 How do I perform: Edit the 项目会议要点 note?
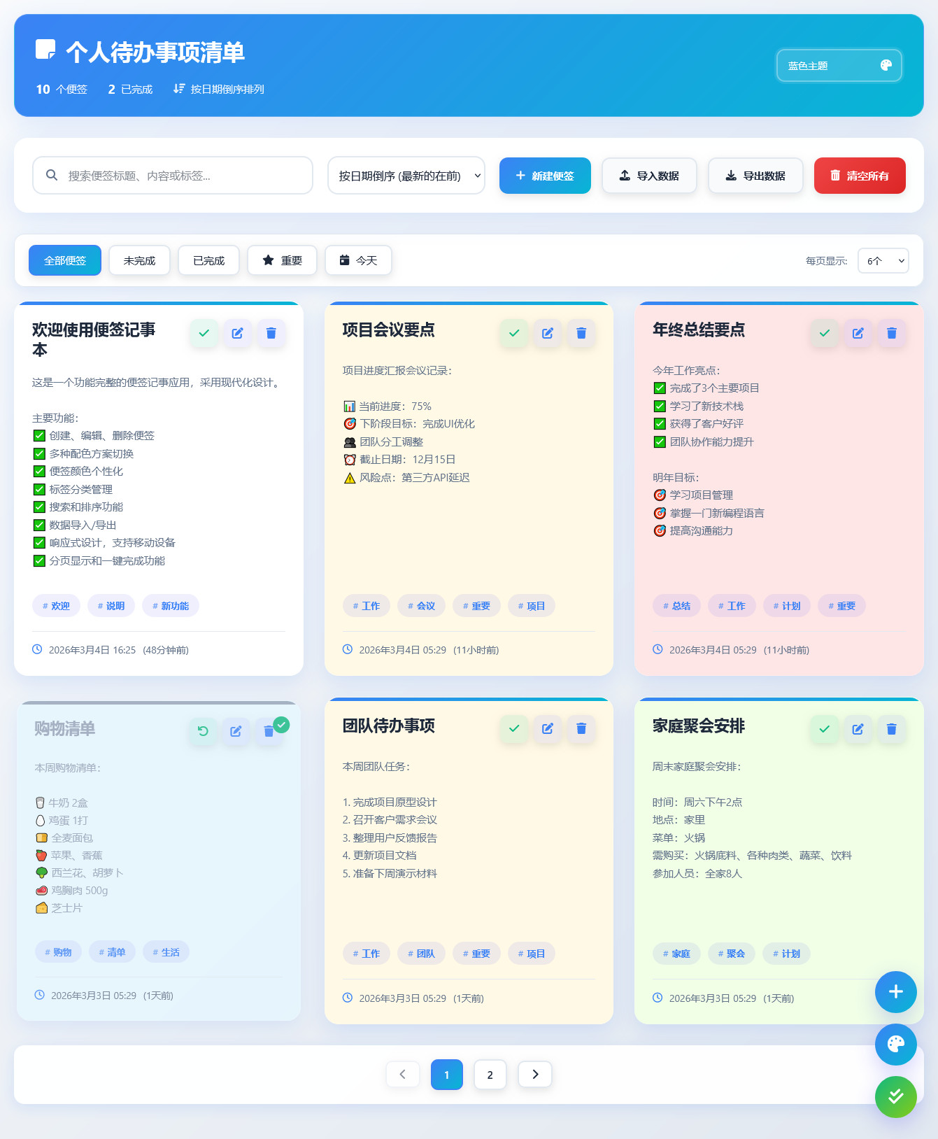click(547, 333)
